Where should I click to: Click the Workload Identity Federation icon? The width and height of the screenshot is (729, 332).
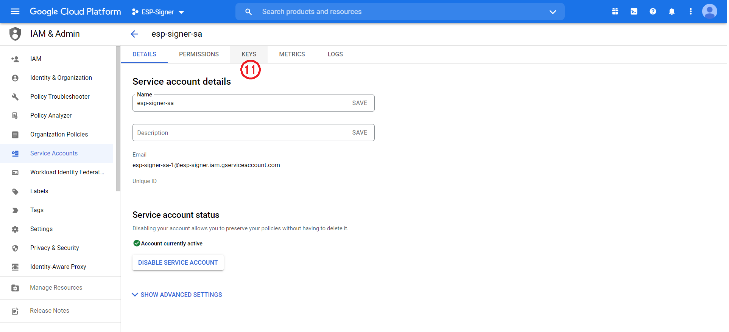15,172
